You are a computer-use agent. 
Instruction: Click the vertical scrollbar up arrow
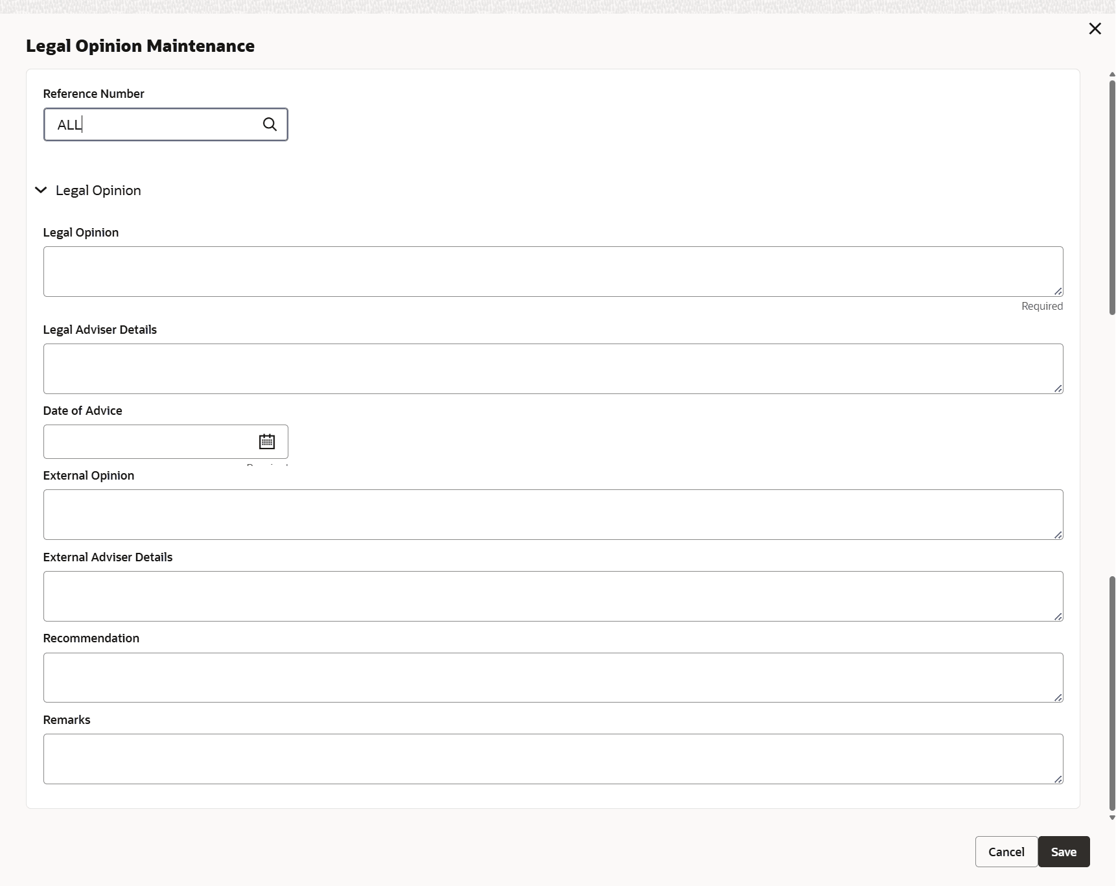(1112, 75)
